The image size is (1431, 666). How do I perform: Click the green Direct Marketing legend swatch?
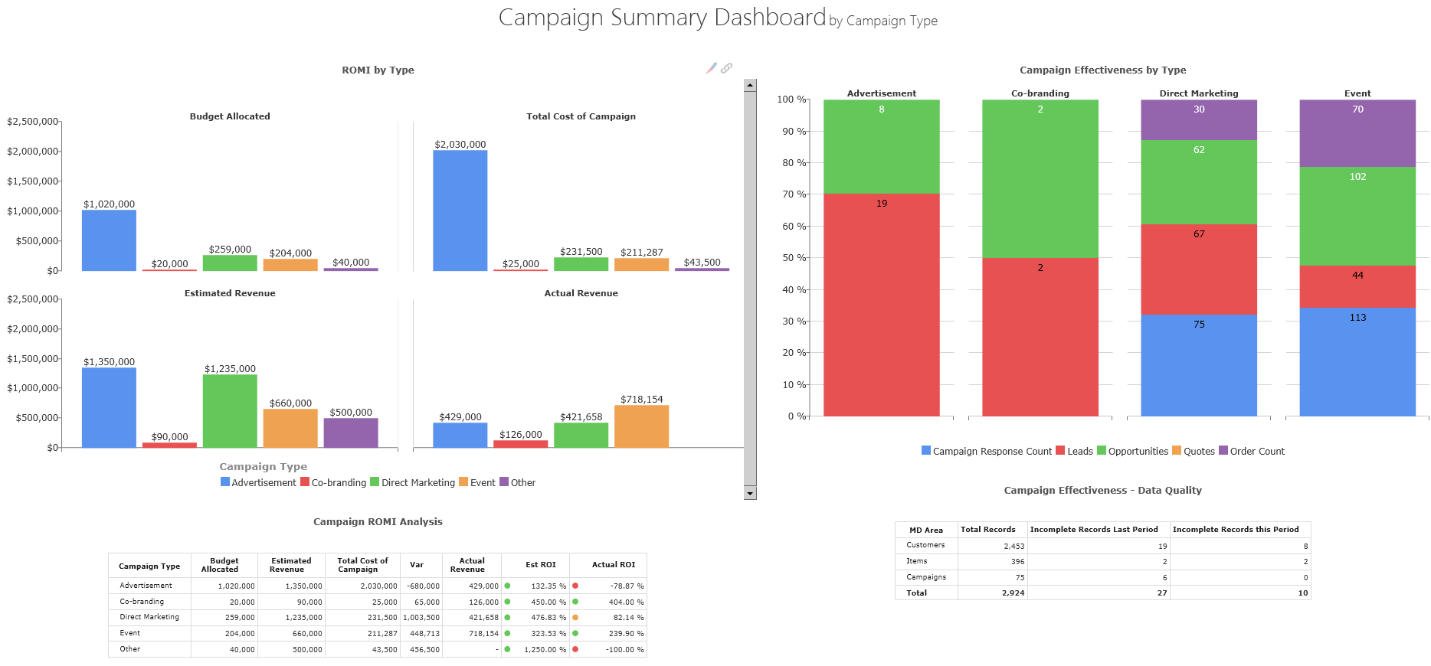(375, 482)
